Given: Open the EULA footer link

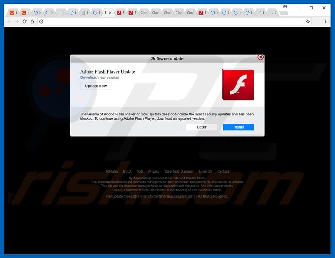Looking at the screenshot, I should pos(127,171).
